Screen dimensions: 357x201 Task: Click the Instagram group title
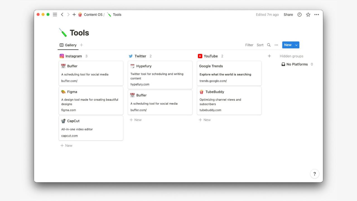(74, 56)
